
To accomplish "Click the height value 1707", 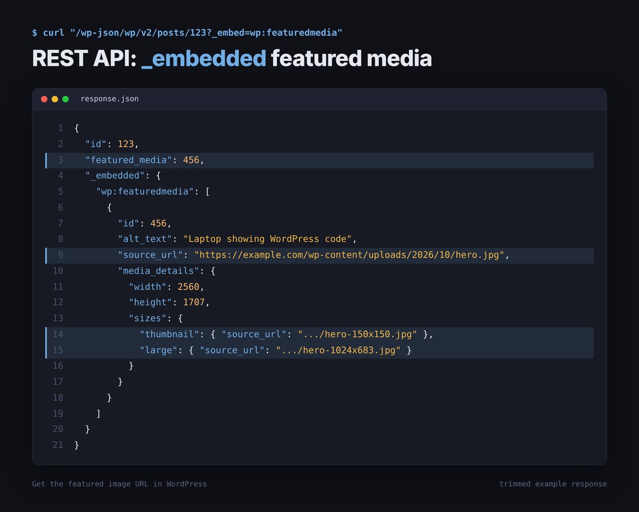I will click(194, 302).
